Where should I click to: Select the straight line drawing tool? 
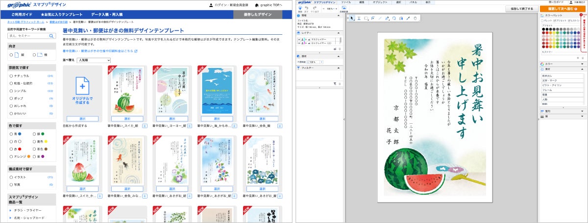click(380, 18)
